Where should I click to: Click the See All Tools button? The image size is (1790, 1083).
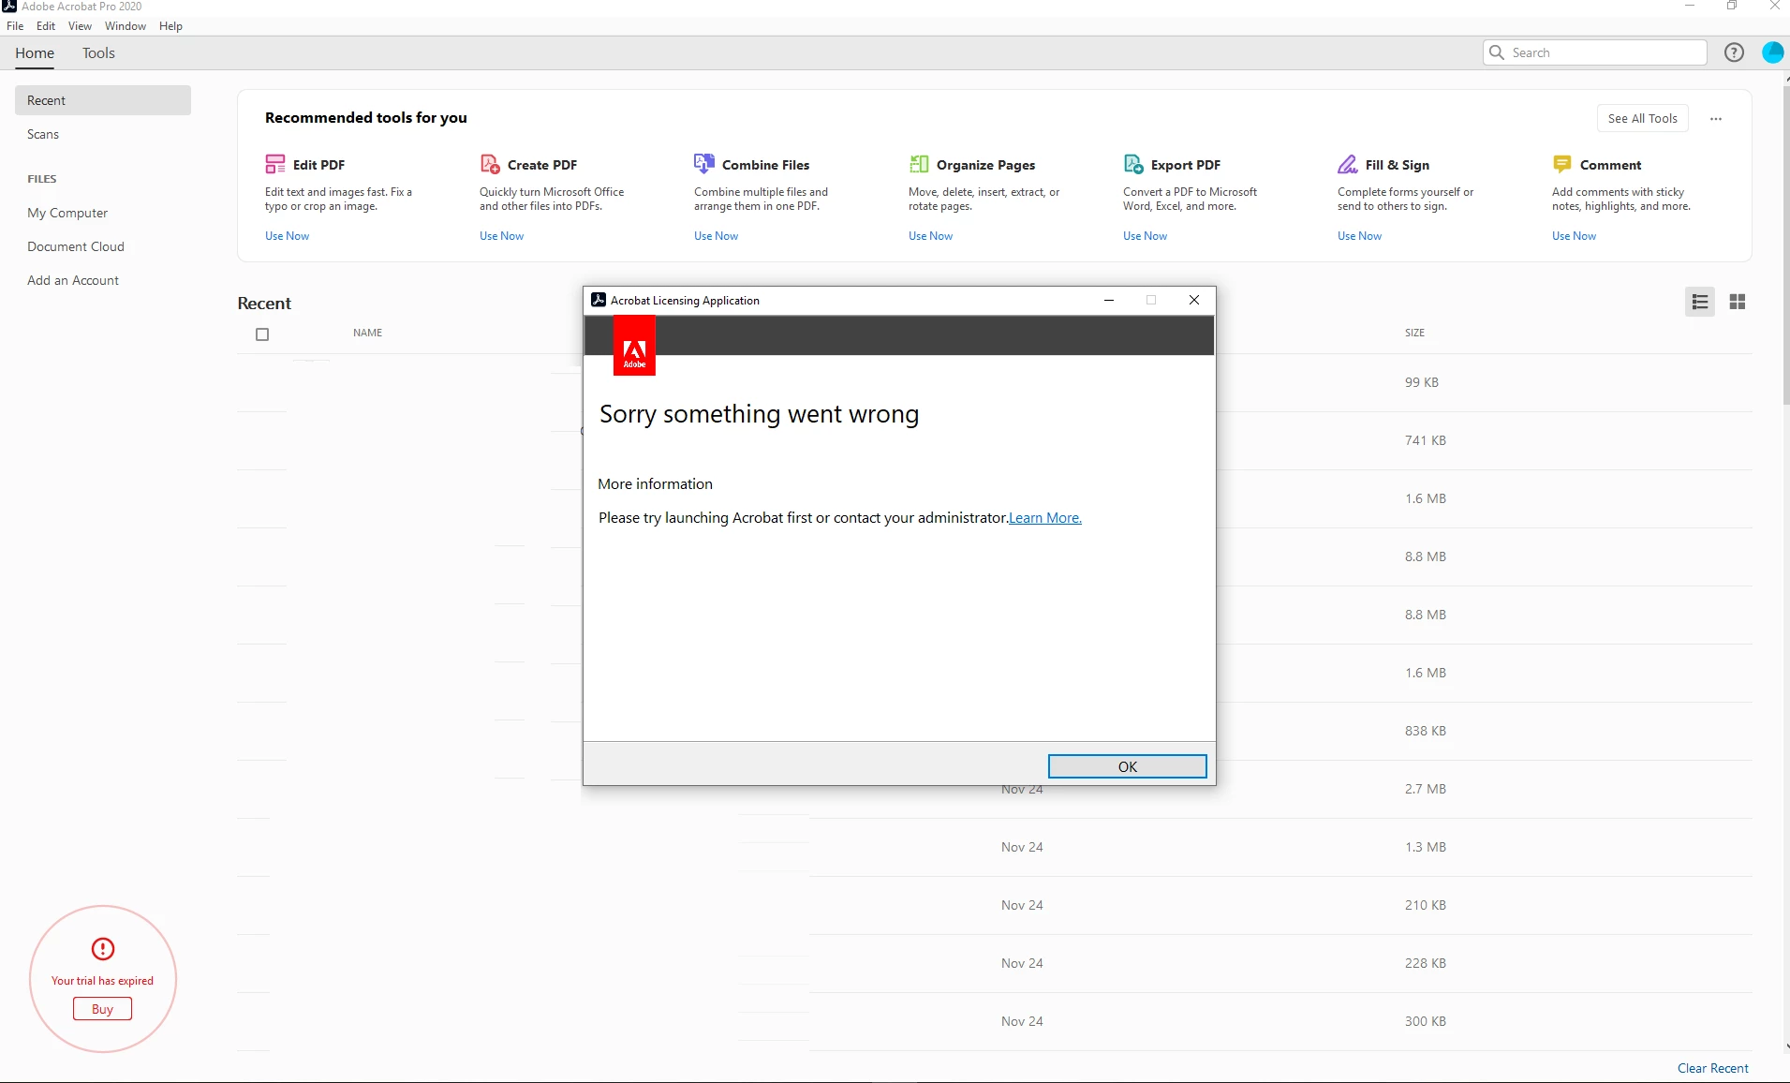(x=1643, y=119)
